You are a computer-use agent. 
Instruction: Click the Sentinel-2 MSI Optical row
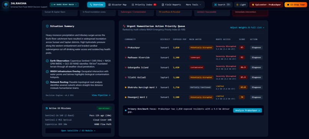coord(78,120)
